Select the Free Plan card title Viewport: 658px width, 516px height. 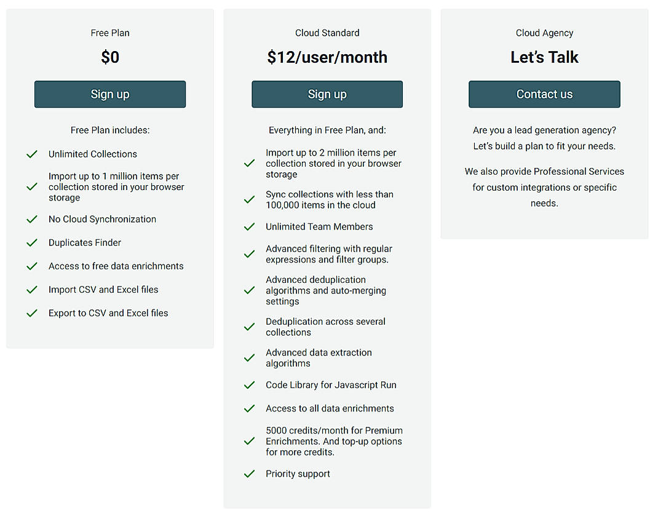[x=110, y=33]
